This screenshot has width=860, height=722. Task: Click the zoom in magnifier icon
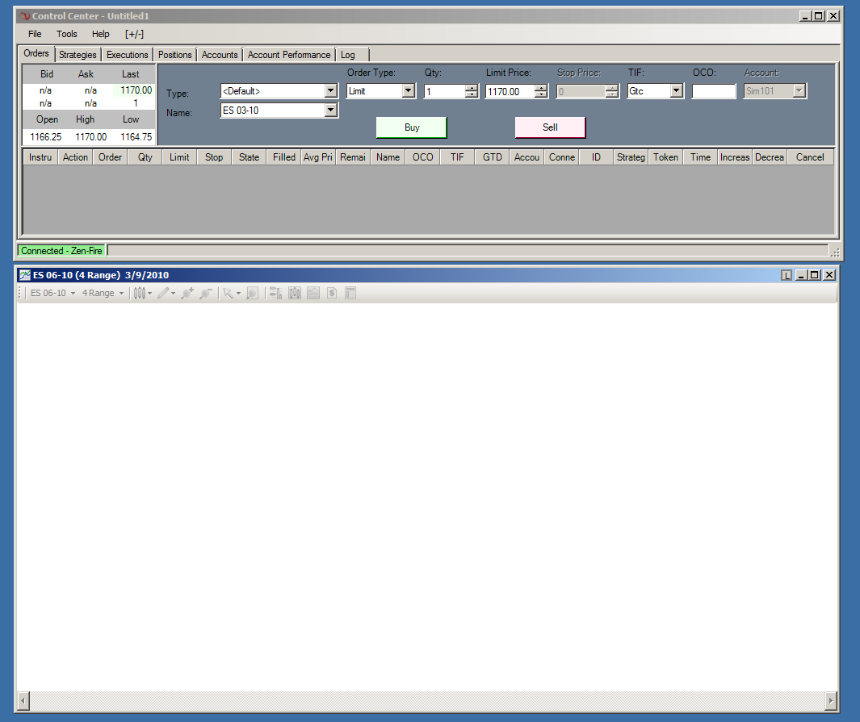187,293
